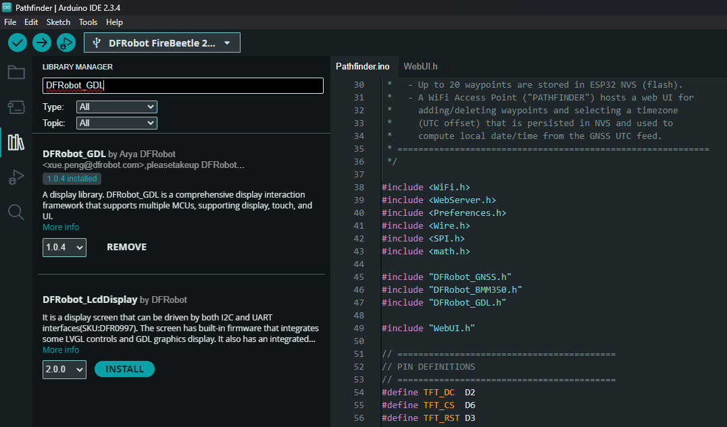Click the WiFi Access Point PATHFINDER comment
Screen dimensions: 727x427
[x=541, y=98]
